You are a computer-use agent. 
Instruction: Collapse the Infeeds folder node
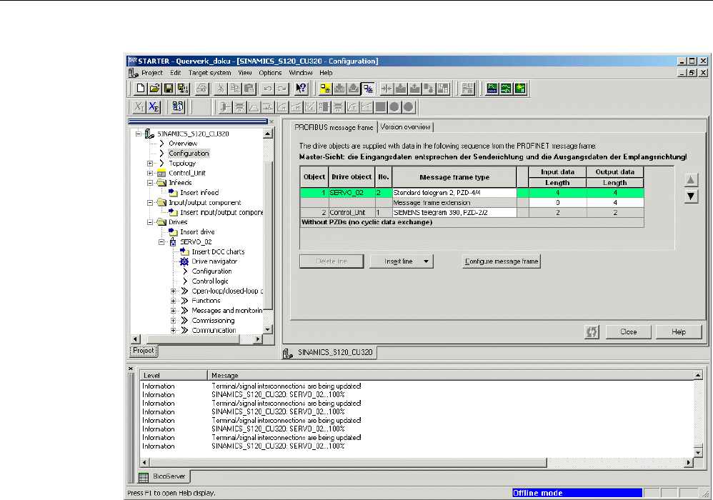click(x=149, y=183)
